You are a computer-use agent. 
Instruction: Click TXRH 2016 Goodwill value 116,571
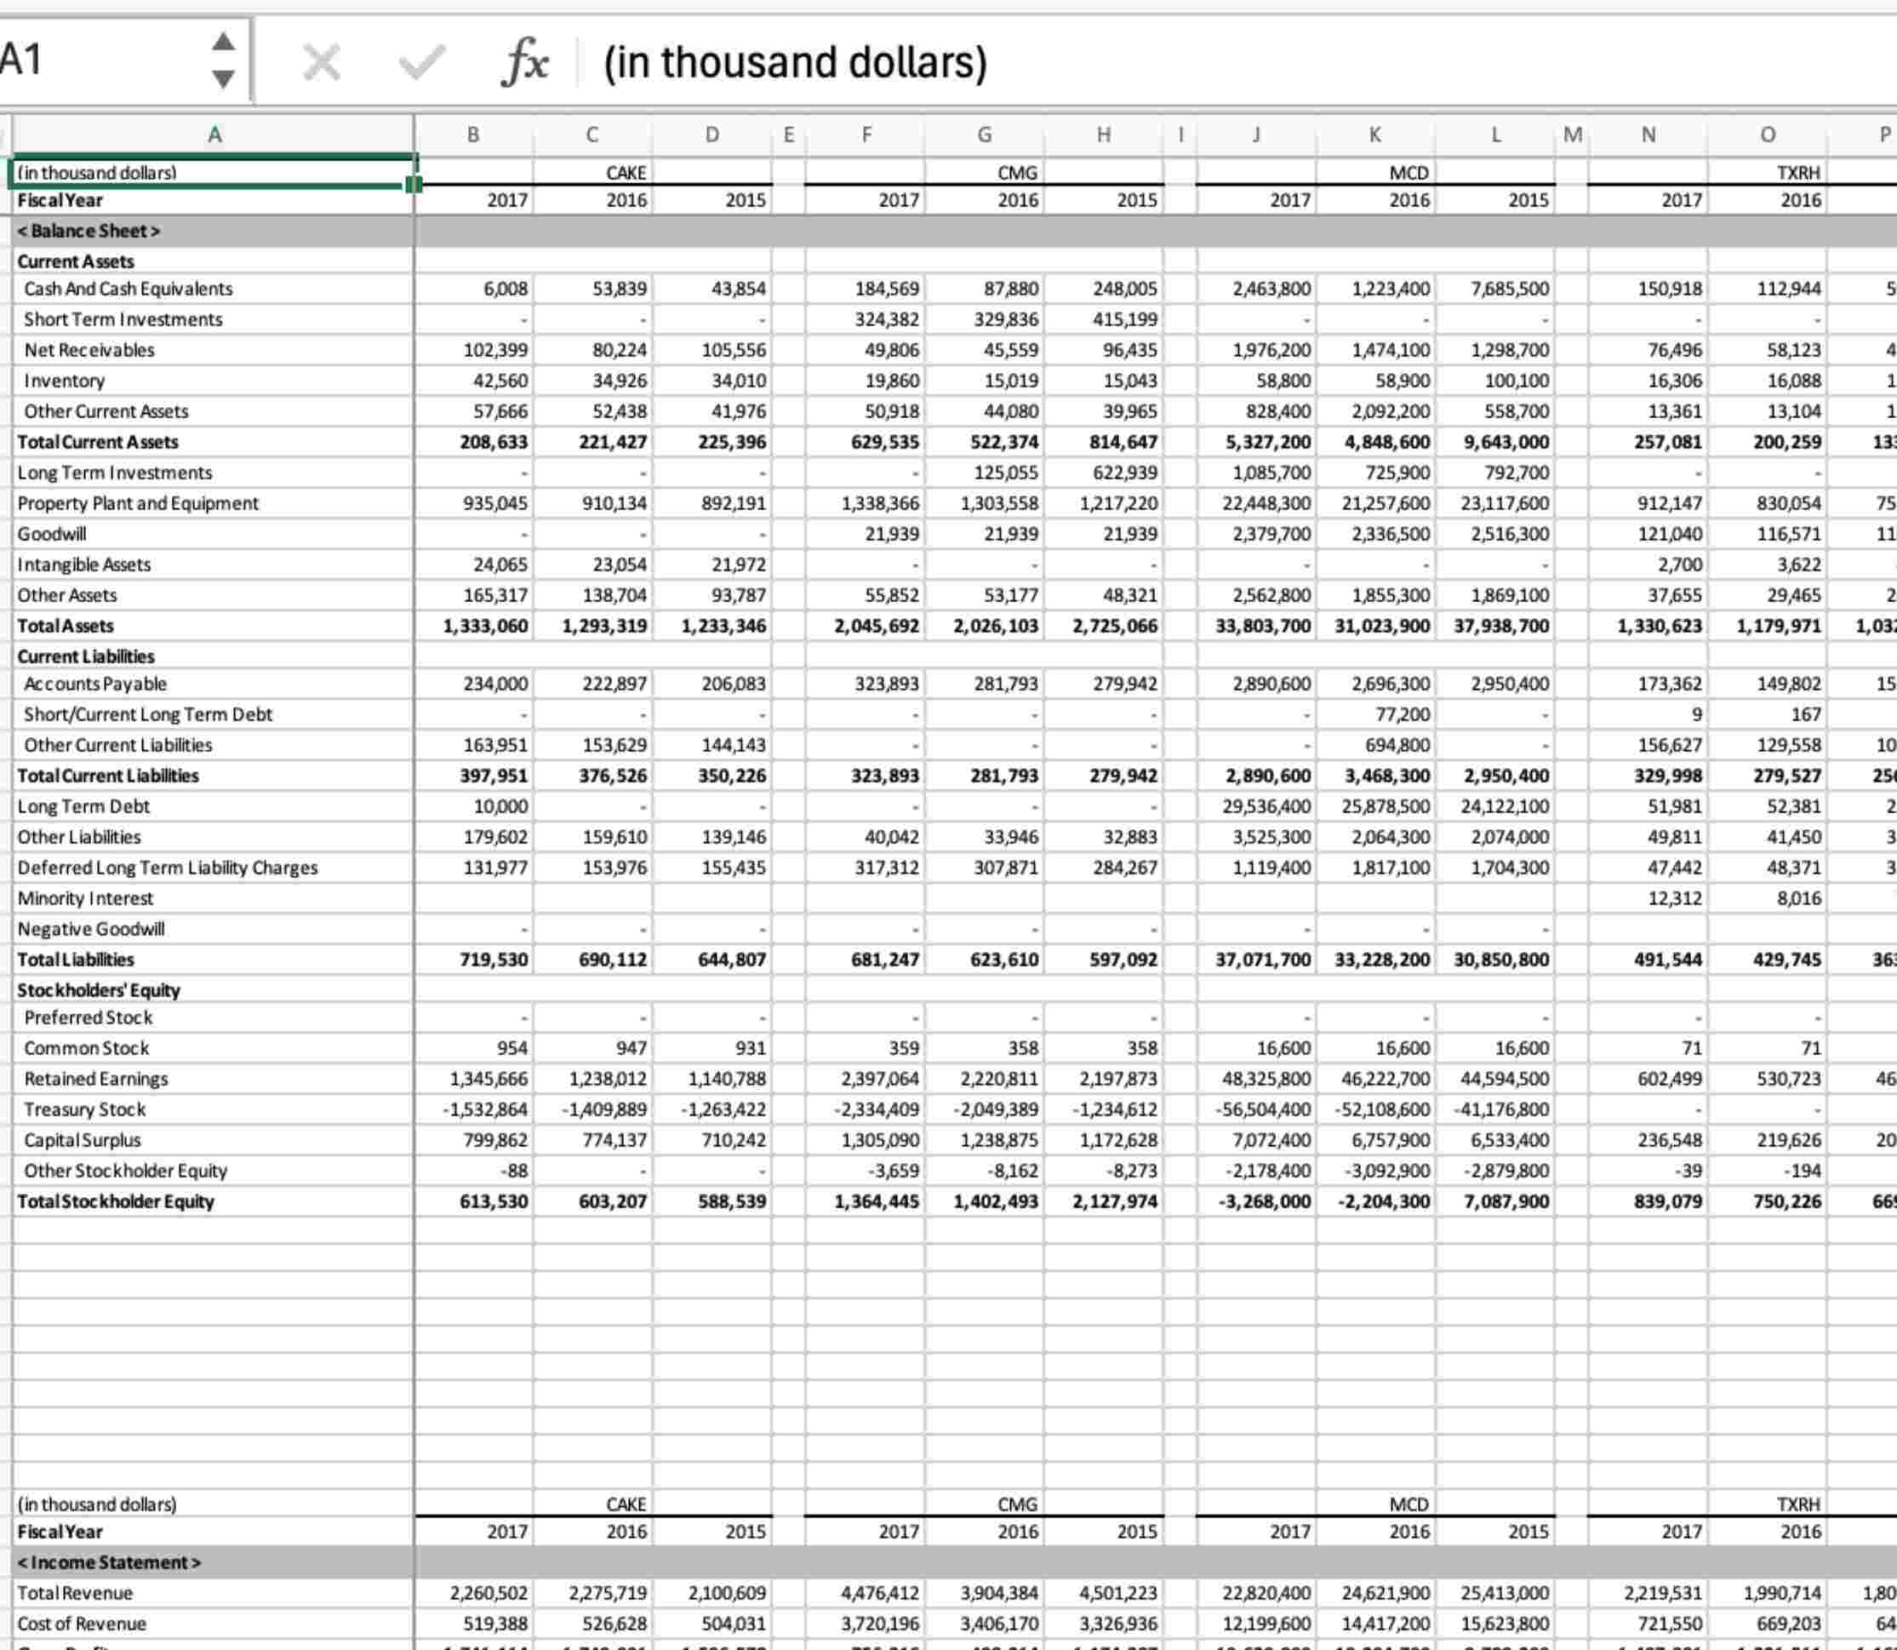tap(1768, 534)
